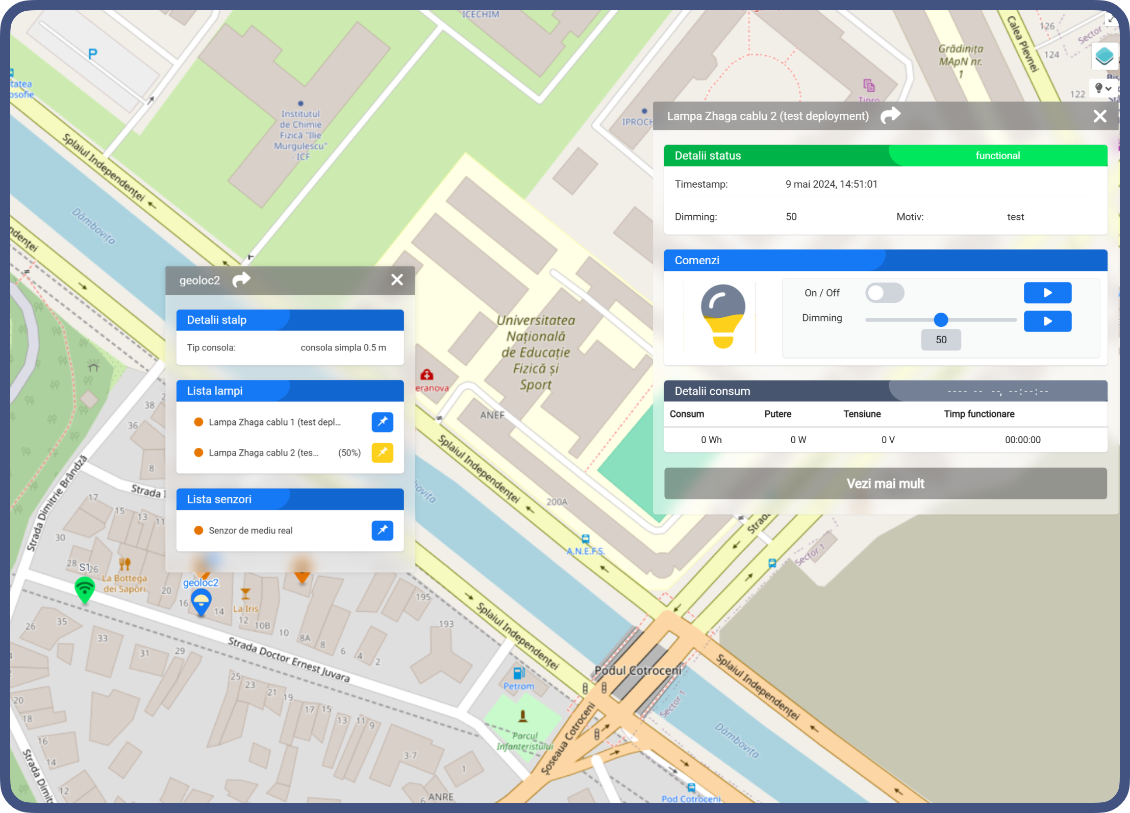Pin the Senzor de mediu real sensor
The height and width of the screenshot is (813, 1130).
tap(382, 530)
